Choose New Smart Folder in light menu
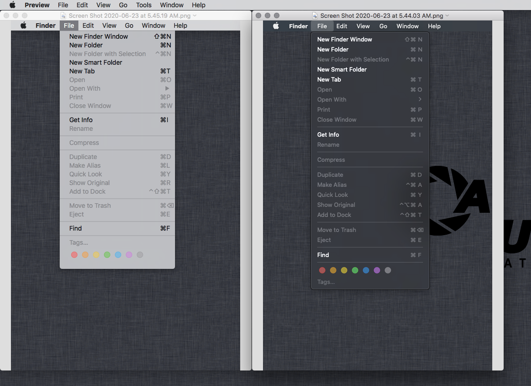The height and width of the screenshot is (386, 531). (117, 62)
